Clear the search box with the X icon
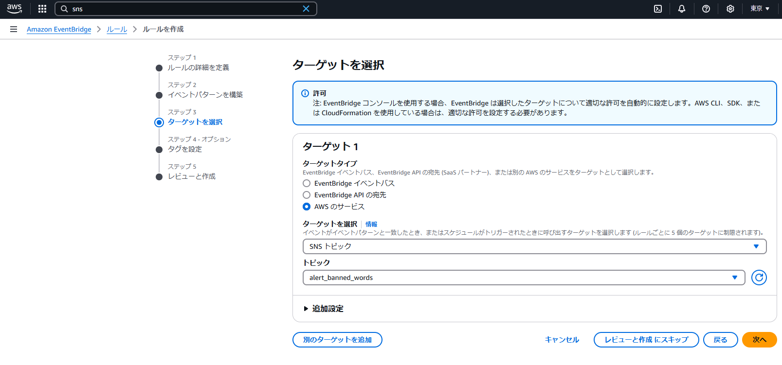Screen dimensions: 782x365 pos(306,9)
